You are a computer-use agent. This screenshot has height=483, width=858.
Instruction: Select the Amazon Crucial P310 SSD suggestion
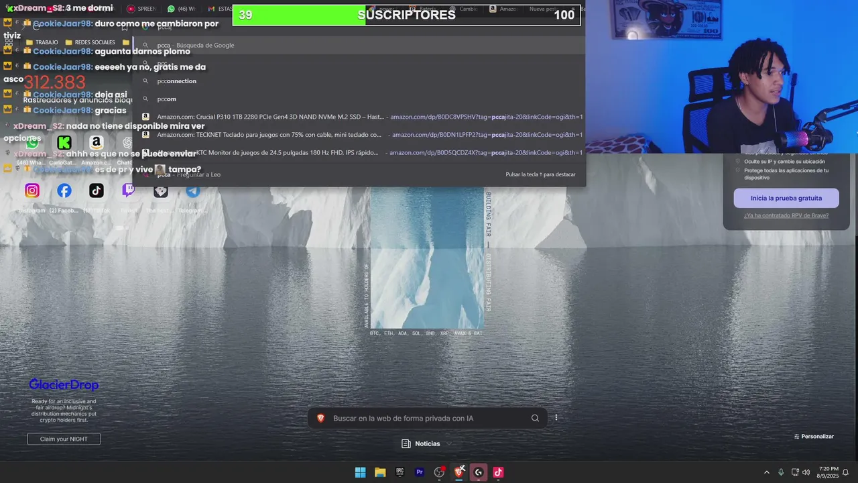[x=359, y=117]
